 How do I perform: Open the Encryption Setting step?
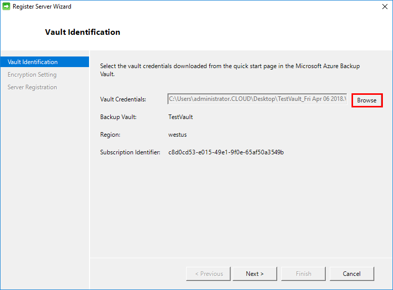coord(32,75)
